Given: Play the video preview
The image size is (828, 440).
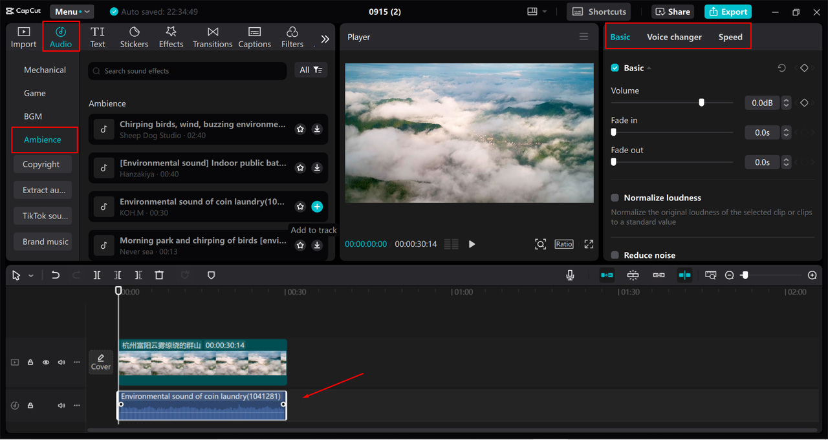Looking at the screenshot, I should (472, 244).
